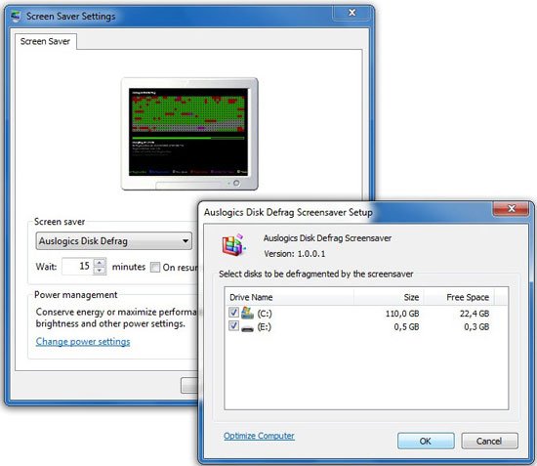Open the Auslogics Disk Defrag screen saver dropdown

[113, 241]
